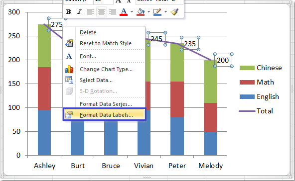Align text right in mini toolbar
This screenshot has height=181, width=295.
point(113,12)
